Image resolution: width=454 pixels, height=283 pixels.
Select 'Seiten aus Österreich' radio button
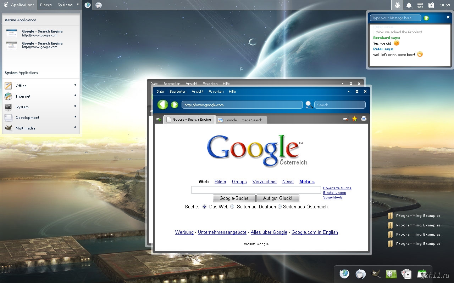coord(279,207)
